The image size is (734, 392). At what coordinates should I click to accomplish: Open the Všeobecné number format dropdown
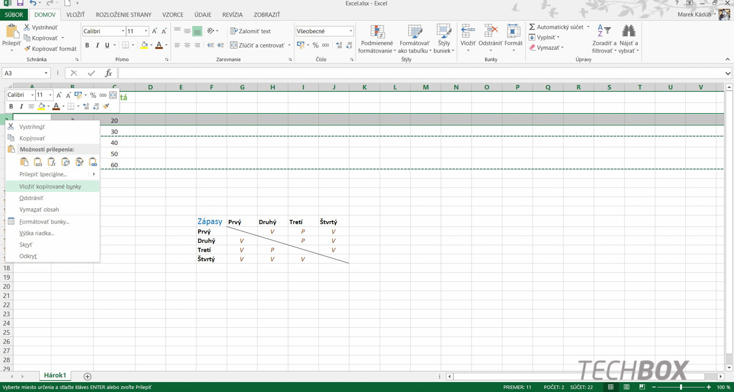(x=350, y=31)
